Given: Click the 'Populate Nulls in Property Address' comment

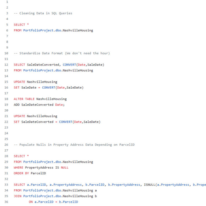Looking at the screenshot, I should tap(74, 145).
